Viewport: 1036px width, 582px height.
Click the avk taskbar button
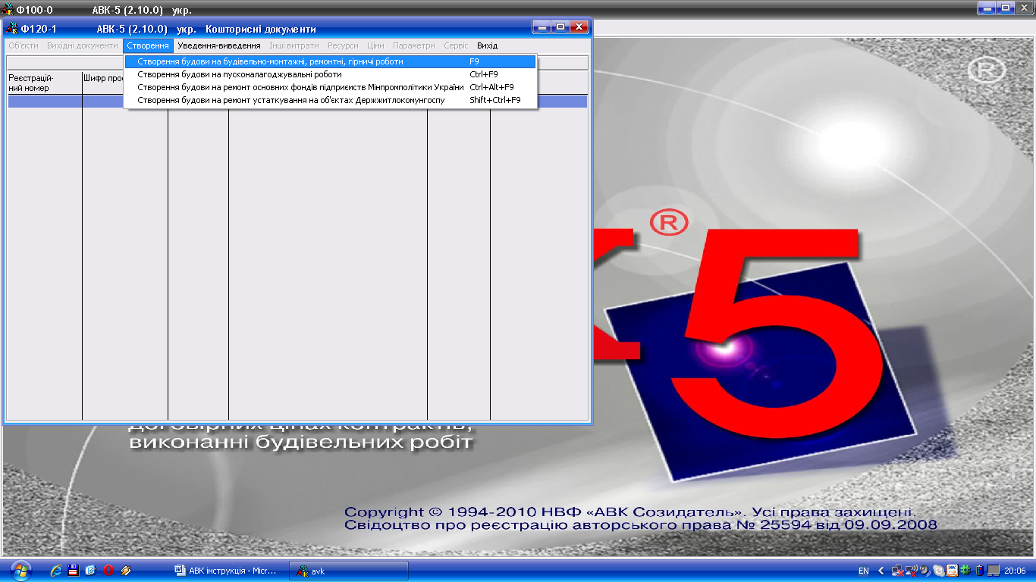point(349,571)
